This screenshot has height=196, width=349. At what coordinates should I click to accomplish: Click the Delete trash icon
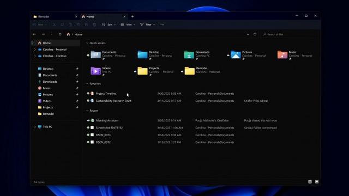(x=94, y=24)
